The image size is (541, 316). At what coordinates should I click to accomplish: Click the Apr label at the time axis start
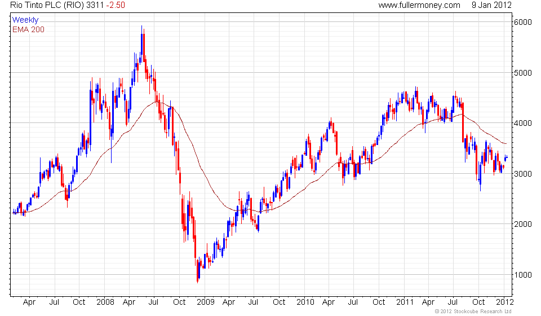coord(29,302)
